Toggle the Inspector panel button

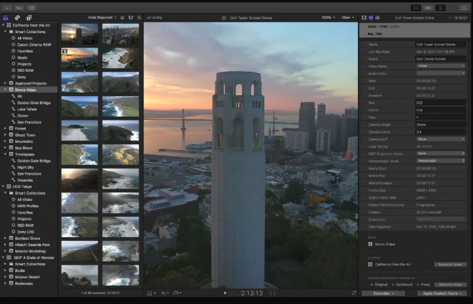click(441, 7)
